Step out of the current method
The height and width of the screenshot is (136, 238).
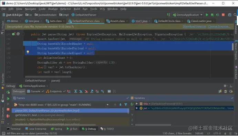pos(92,91)
